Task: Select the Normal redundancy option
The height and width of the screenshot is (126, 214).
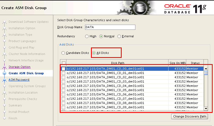Action: [x=101, y=36]
